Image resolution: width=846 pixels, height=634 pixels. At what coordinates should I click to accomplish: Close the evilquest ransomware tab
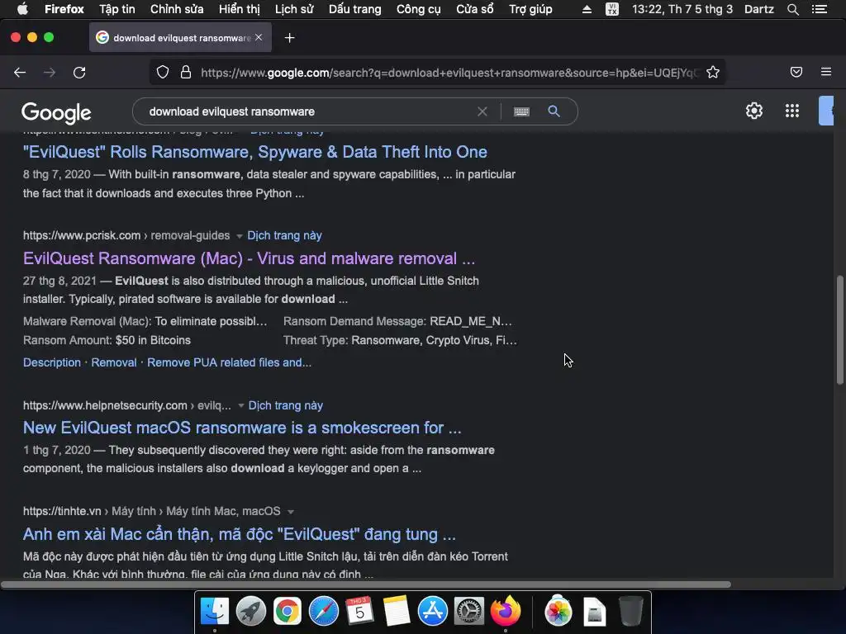pyautogui.click(x=259, y=37)
